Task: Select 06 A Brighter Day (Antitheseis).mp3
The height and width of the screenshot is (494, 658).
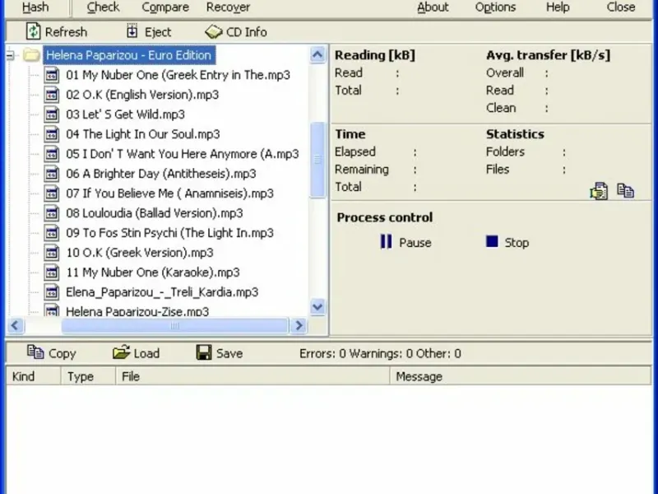Action: point(160,174)
